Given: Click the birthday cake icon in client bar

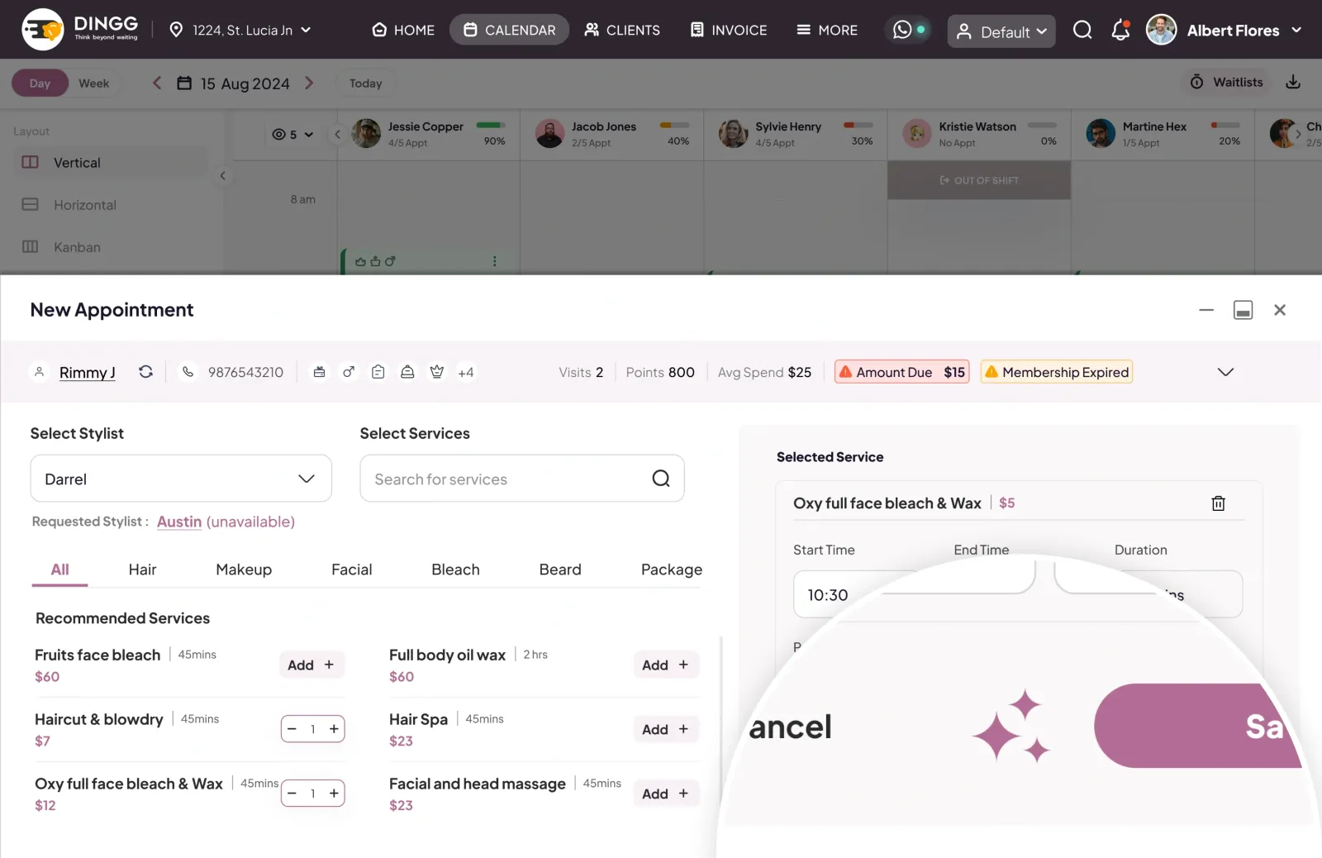Looking at the screenshot, I should coord(319,372).
